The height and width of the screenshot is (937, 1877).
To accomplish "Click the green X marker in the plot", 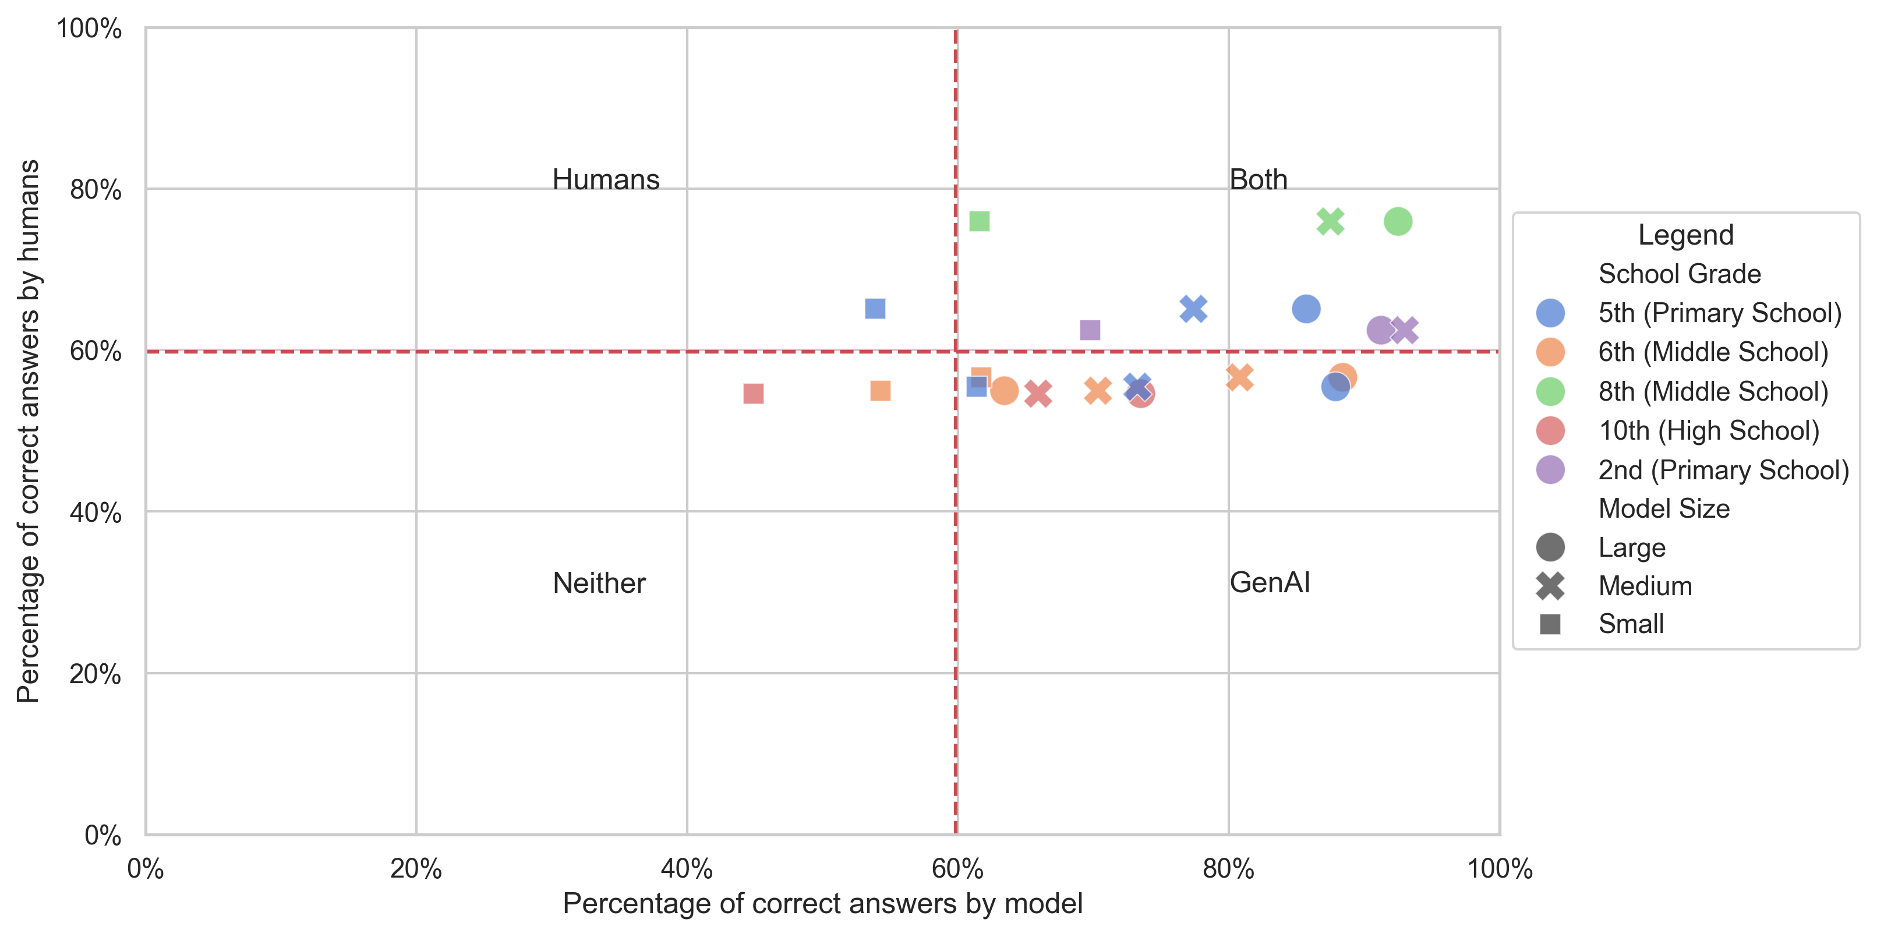I will point(1331,221).
